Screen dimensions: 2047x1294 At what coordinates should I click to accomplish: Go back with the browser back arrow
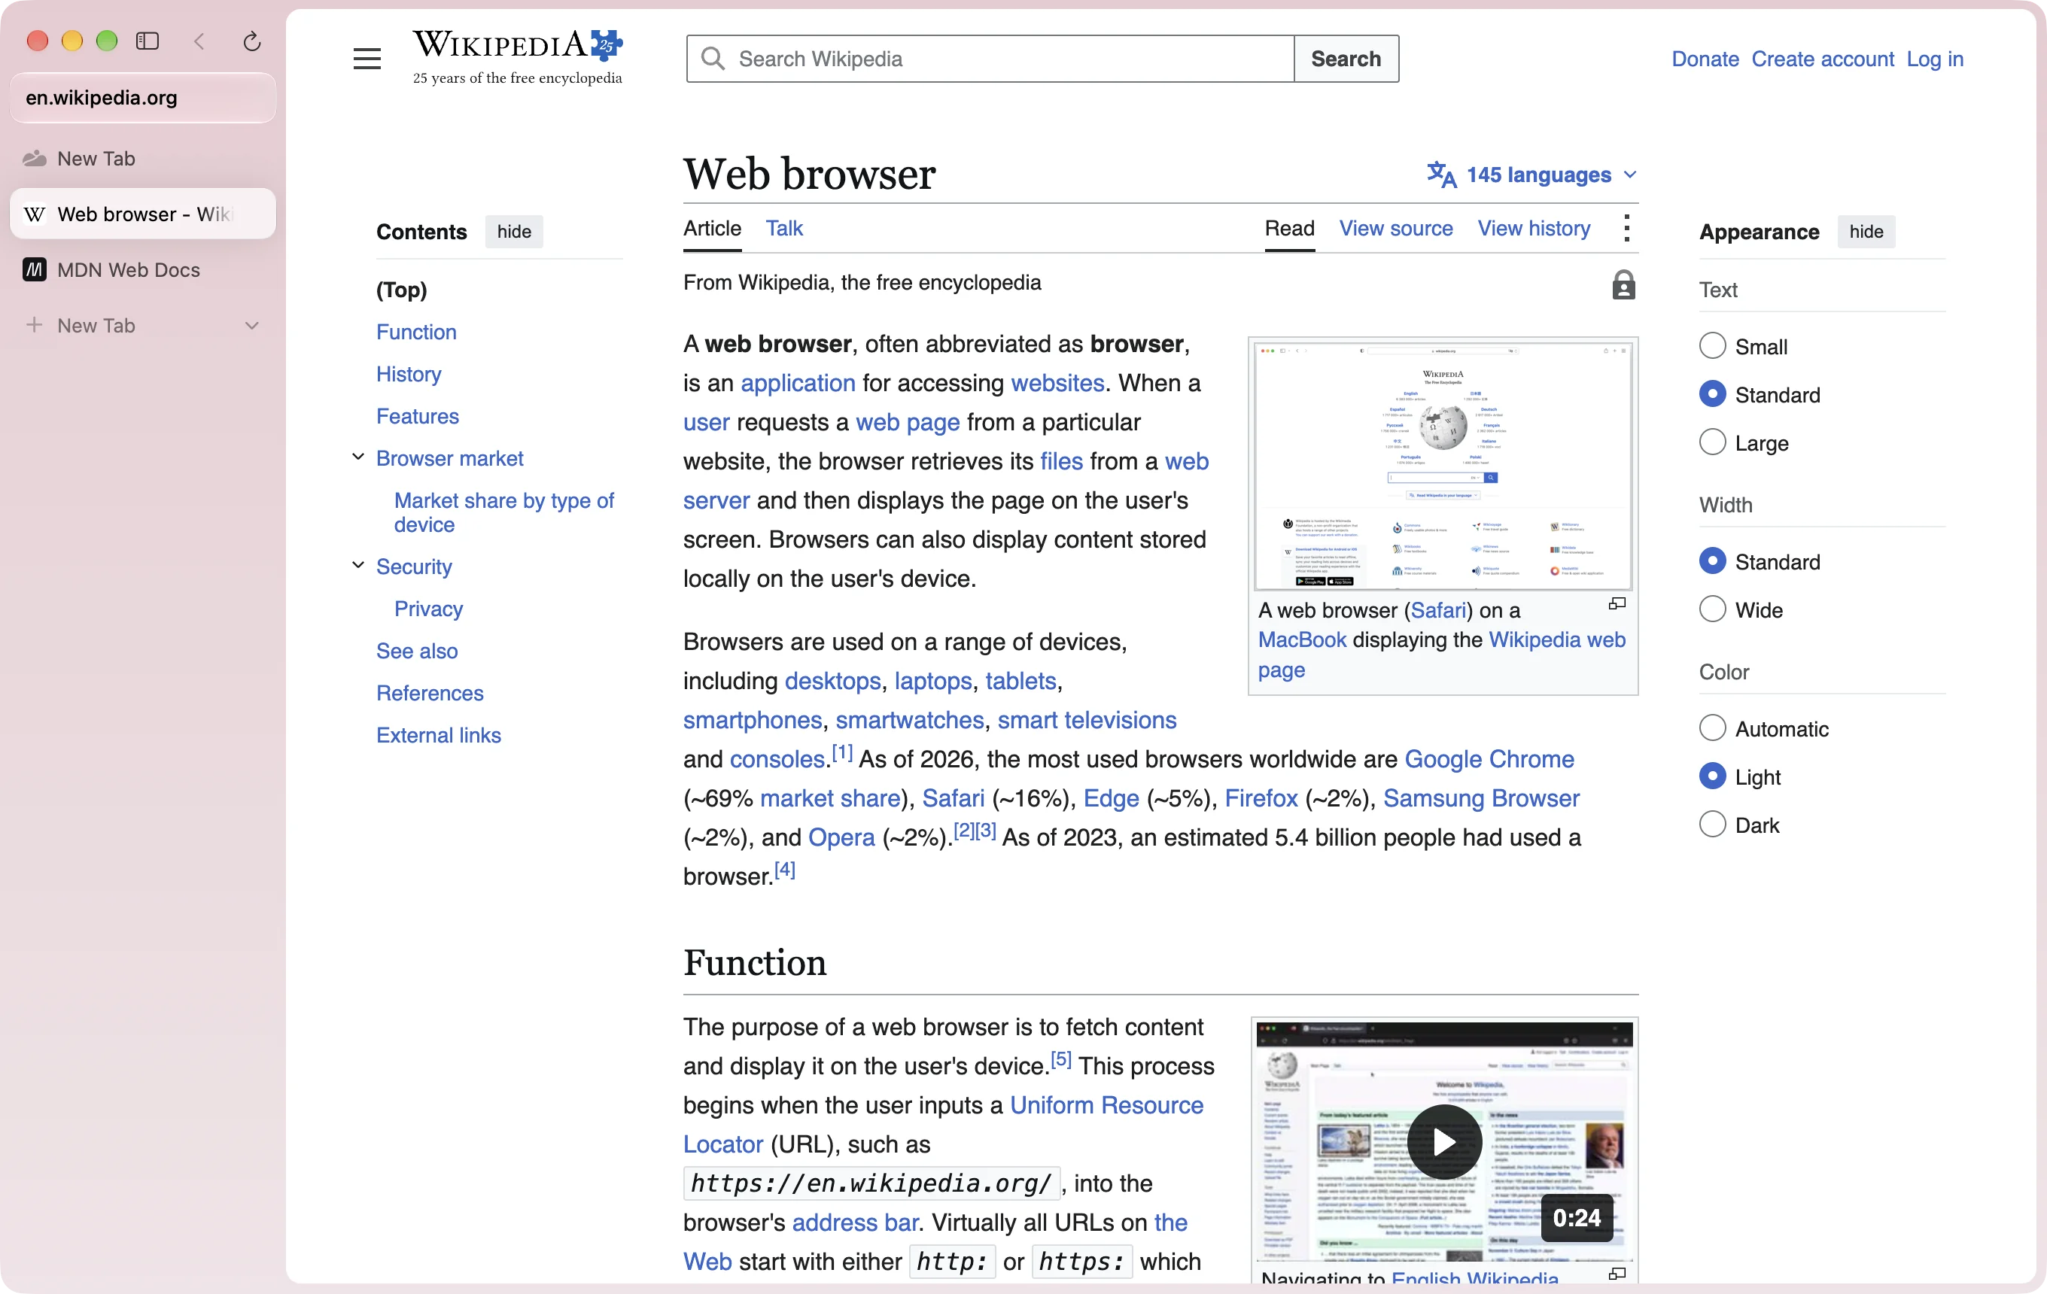coord(199,41)
